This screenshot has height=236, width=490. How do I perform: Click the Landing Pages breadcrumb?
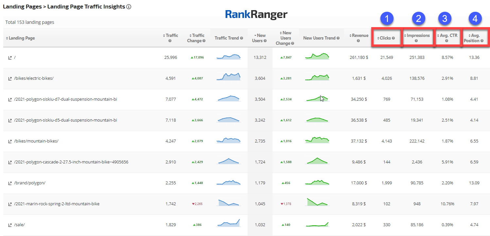pos(22,7)
